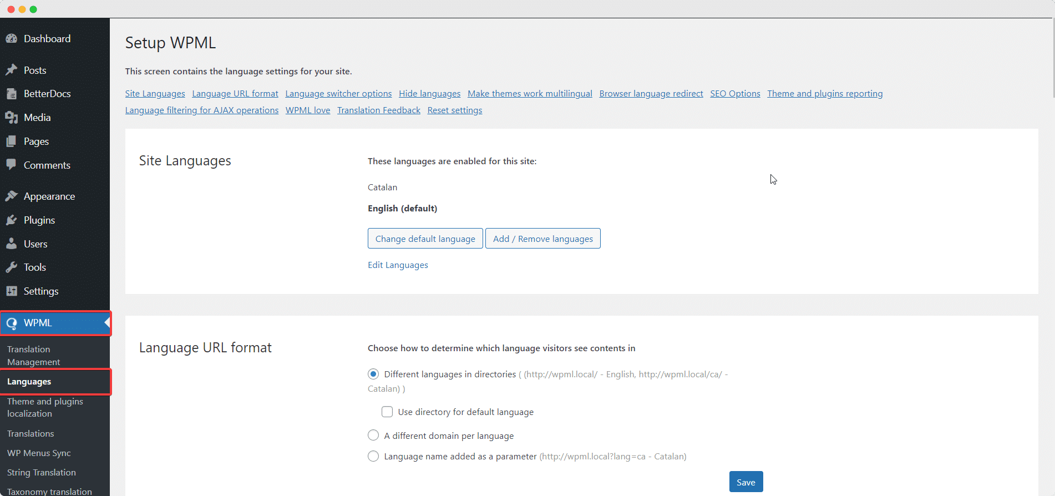The height and width of the screenshot is (496, 1055).
Task: Click the Pages sidebar icon
Action: point(12,141)
